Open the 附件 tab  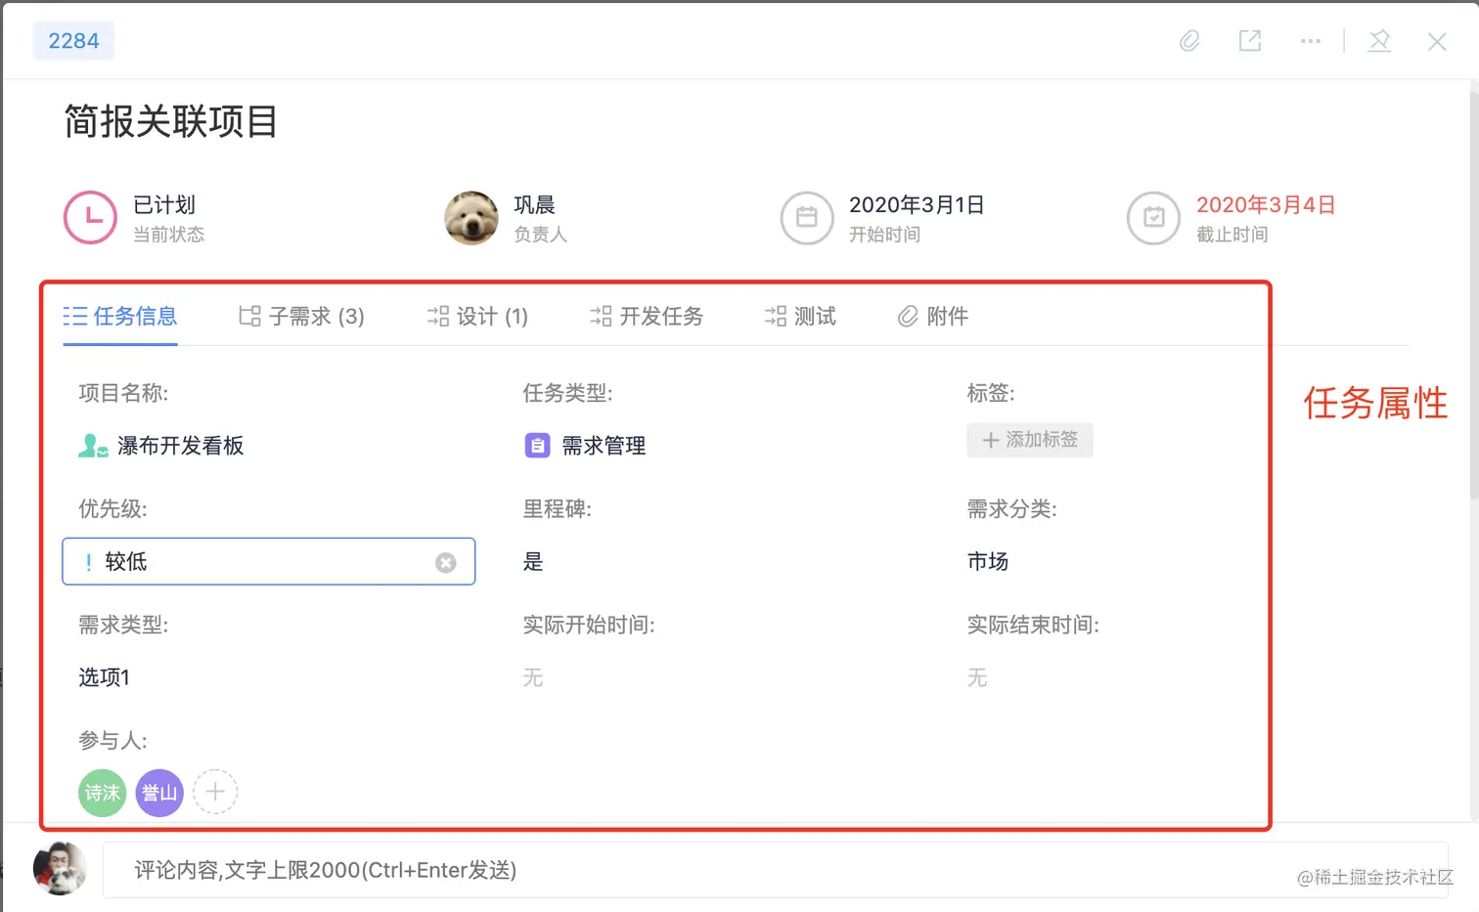pyautogui.click(x=933, y=316)
